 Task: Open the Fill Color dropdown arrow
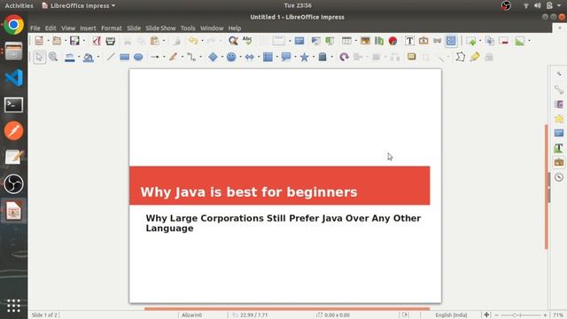coord(98,57)
